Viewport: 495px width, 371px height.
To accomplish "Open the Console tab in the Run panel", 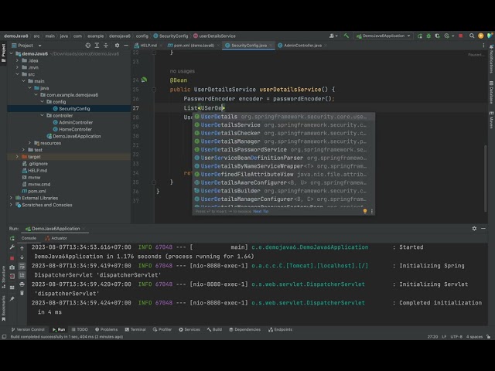I will point(29,238).
